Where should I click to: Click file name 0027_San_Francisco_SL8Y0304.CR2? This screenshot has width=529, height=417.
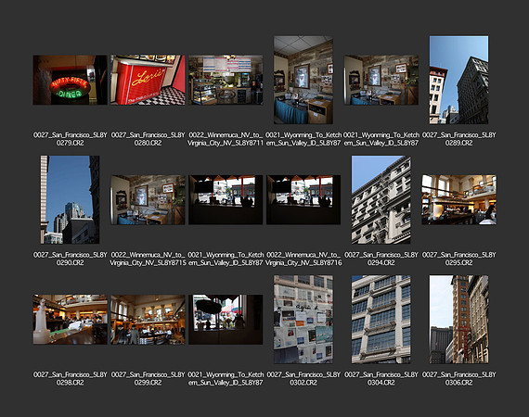click(x=381, y=379)
